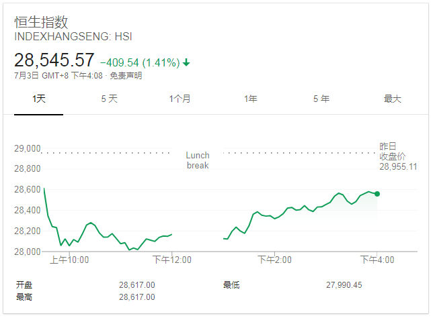Click the 上午10:00 x-axis label
The image size is (433, 318).
pyautogui.click(x=69, y=260)
